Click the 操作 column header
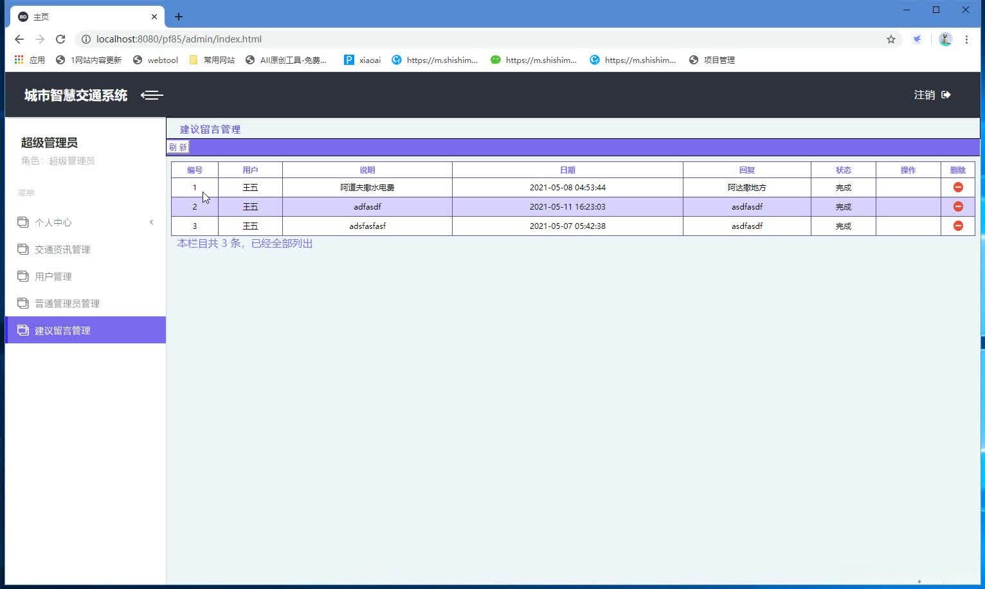Screen dimensions: 985x589 [908, 170]
